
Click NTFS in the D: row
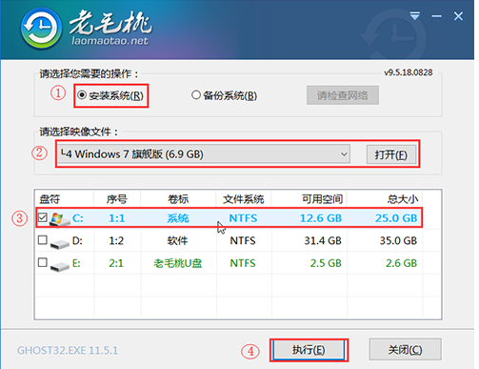[243, 240]
